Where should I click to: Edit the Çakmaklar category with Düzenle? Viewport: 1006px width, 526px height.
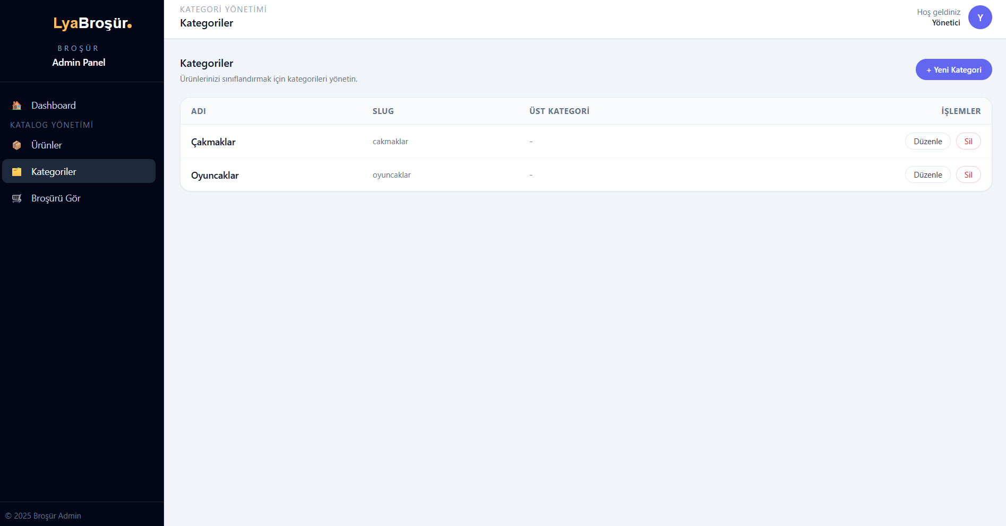[x=927, y=142]
